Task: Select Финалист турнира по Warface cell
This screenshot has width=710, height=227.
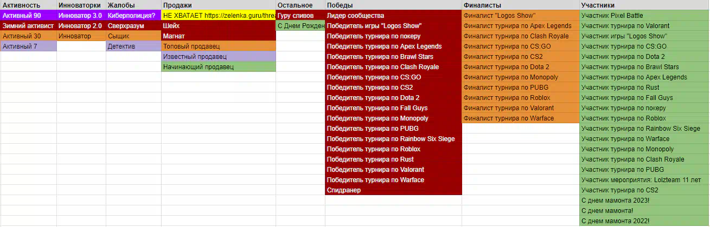Action: pos(521,118)
